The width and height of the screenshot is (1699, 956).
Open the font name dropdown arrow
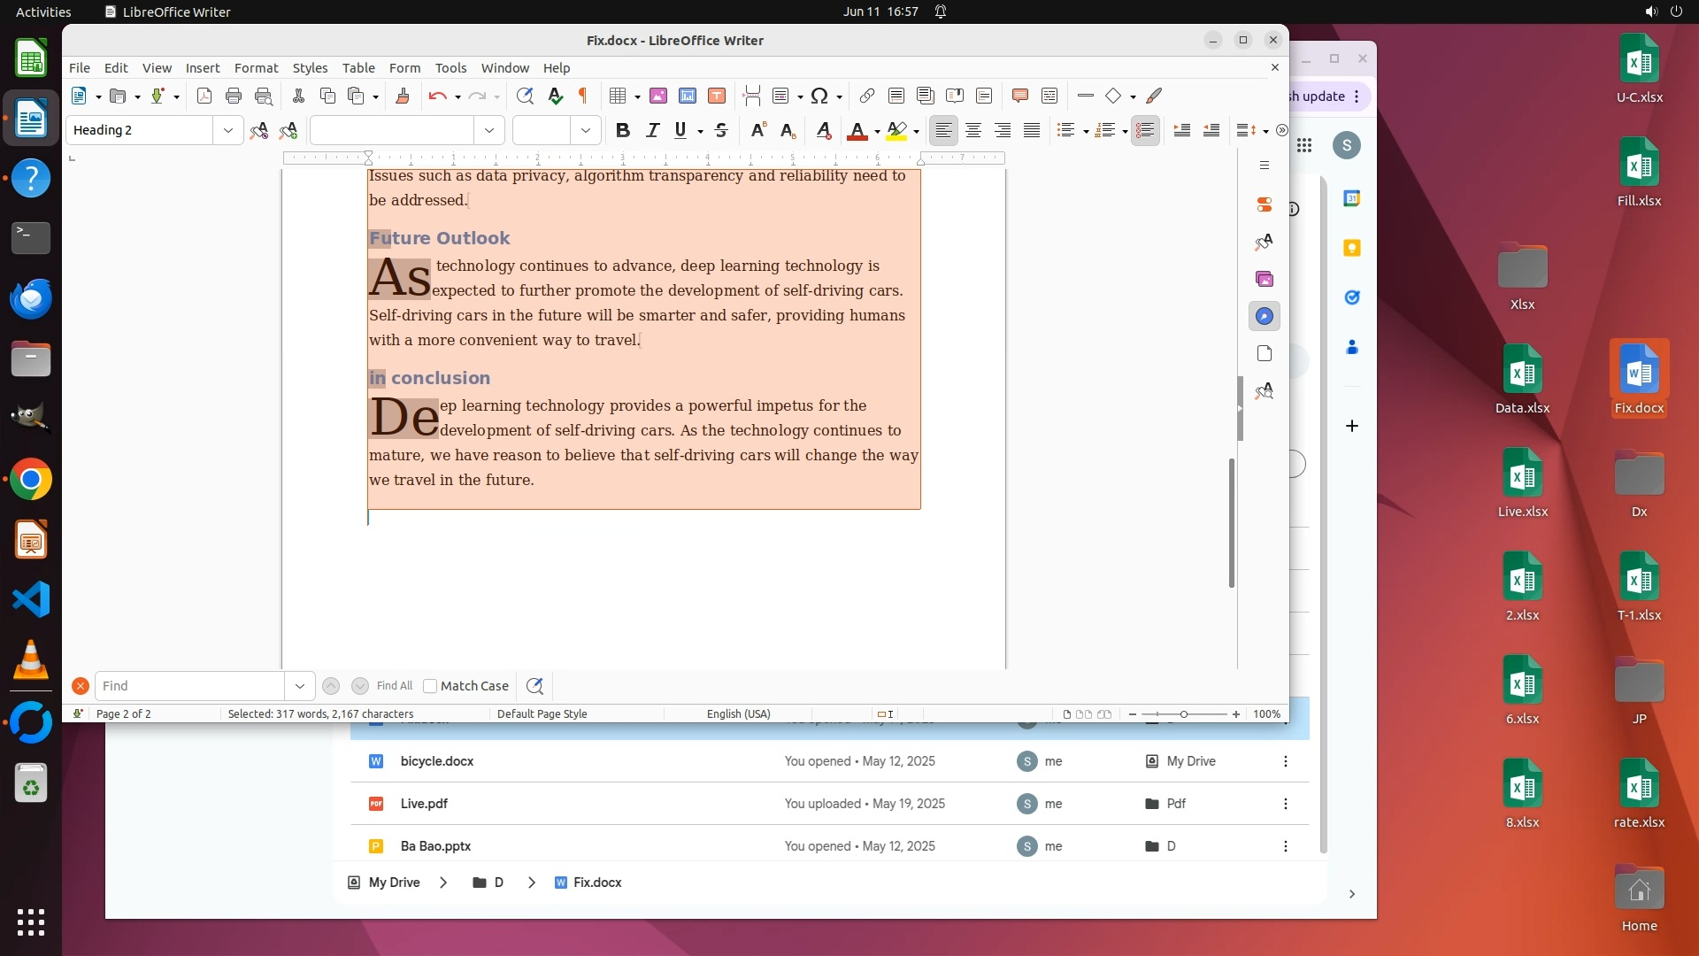click(x=489, y=130)
